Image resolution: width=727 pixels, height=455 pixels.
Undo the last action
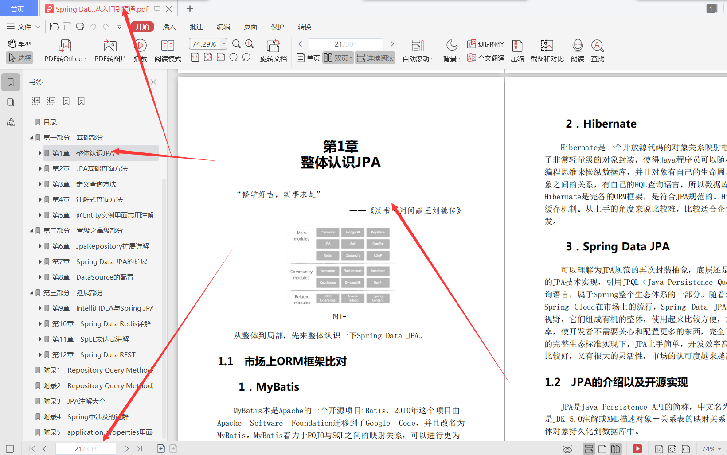[93, 27]
